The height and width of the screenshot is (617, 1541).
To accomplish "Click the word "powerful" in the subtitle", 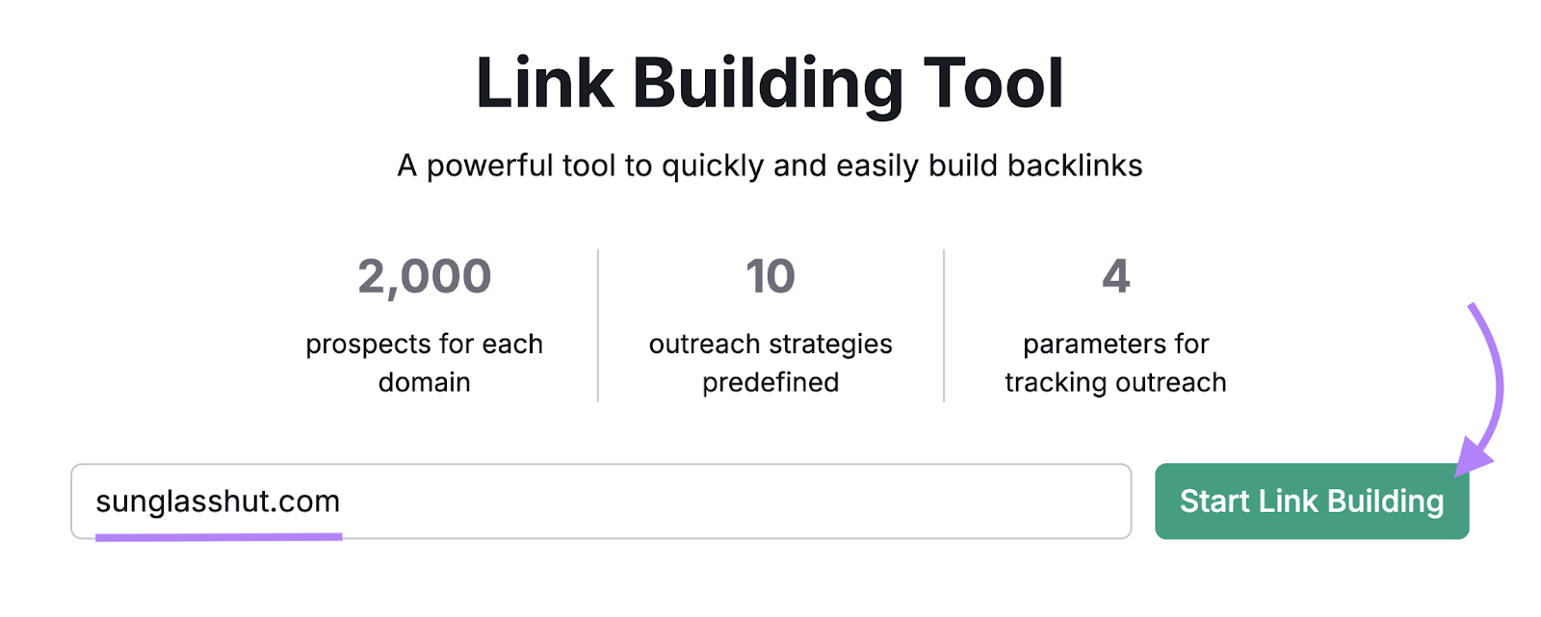I will pos(493,165).
